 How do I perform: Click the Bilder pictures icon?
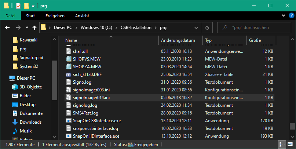15,96
